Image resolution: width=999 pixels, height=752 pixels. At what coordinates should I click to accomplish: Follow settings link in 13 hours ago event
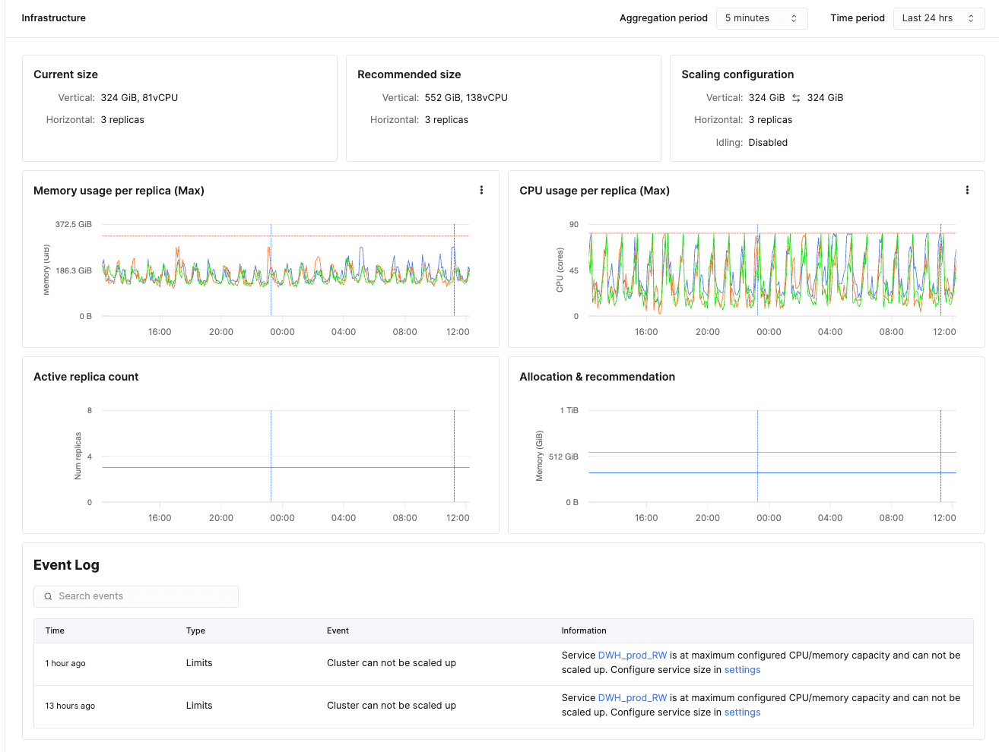[742, 713]
